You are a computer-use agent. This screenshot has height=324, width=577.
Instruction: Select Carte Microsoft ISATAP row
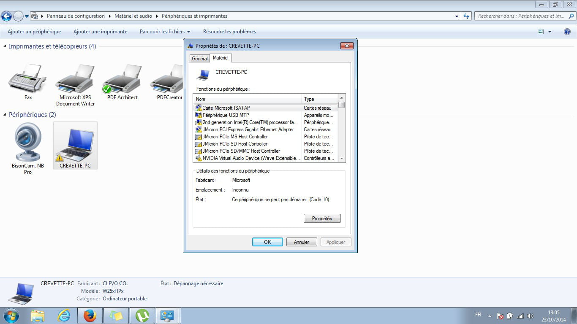coord(266,108)
